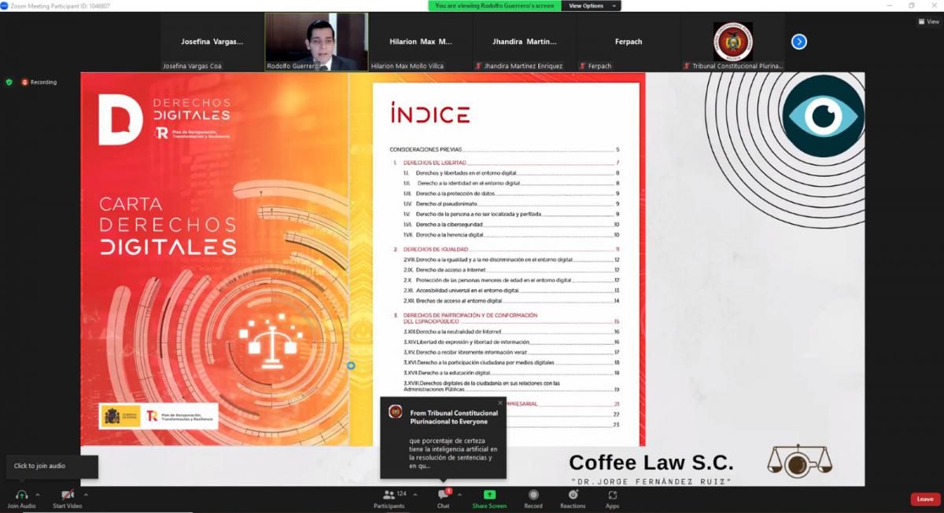Expand video options arrow beside Start Video
Screen dimensions: 944x513
pos(86,495)
